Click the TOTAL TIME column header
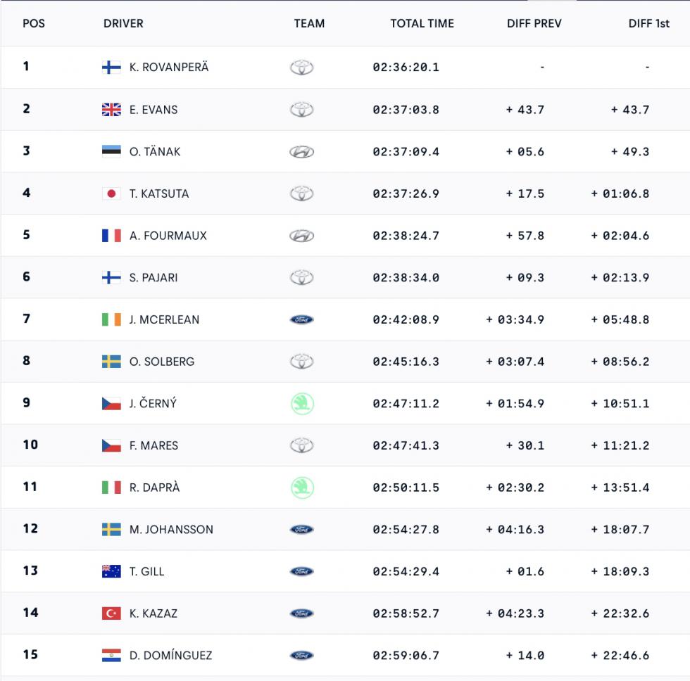The image size is (690, 681). coord(422,23)
